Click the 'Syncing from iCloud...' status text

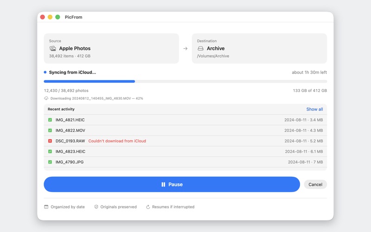pyautogui.click(x=72, y=72)
